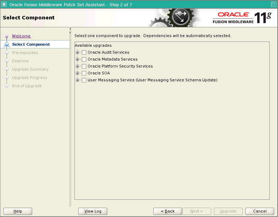The image size is (278, 217).
Task: Click the Help button
Action: pos(18,211)
